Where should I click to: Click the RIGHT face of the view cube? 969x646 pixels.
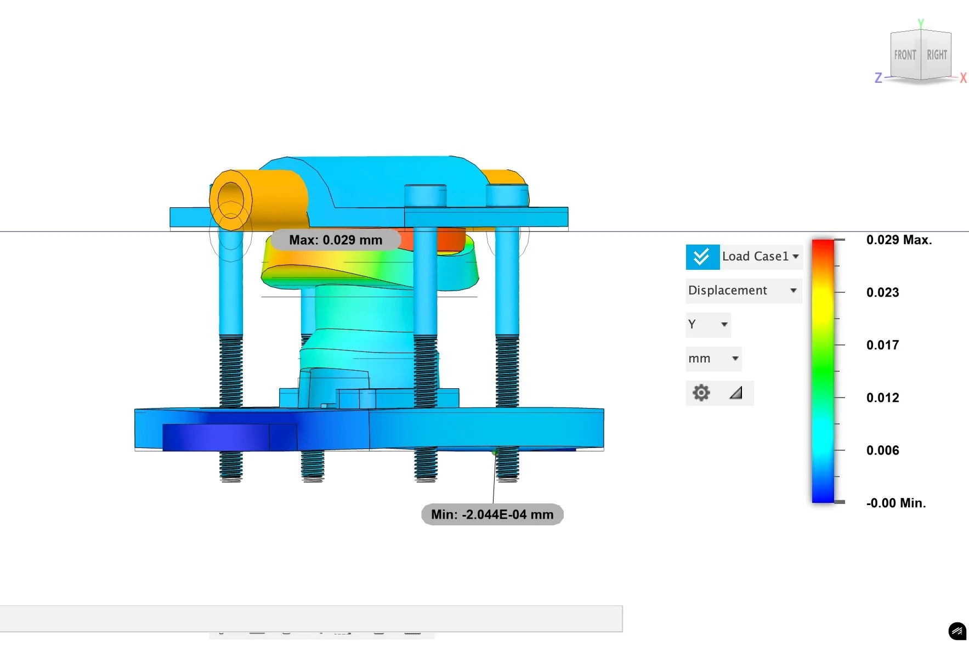937,55
